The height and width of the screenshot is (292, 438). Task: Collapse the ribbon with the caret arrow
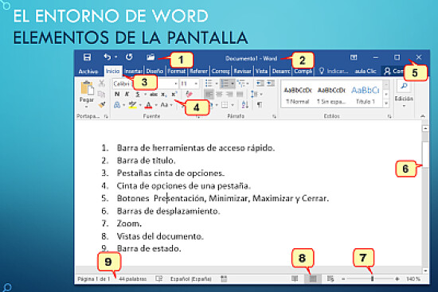click(x=423, y=116)
